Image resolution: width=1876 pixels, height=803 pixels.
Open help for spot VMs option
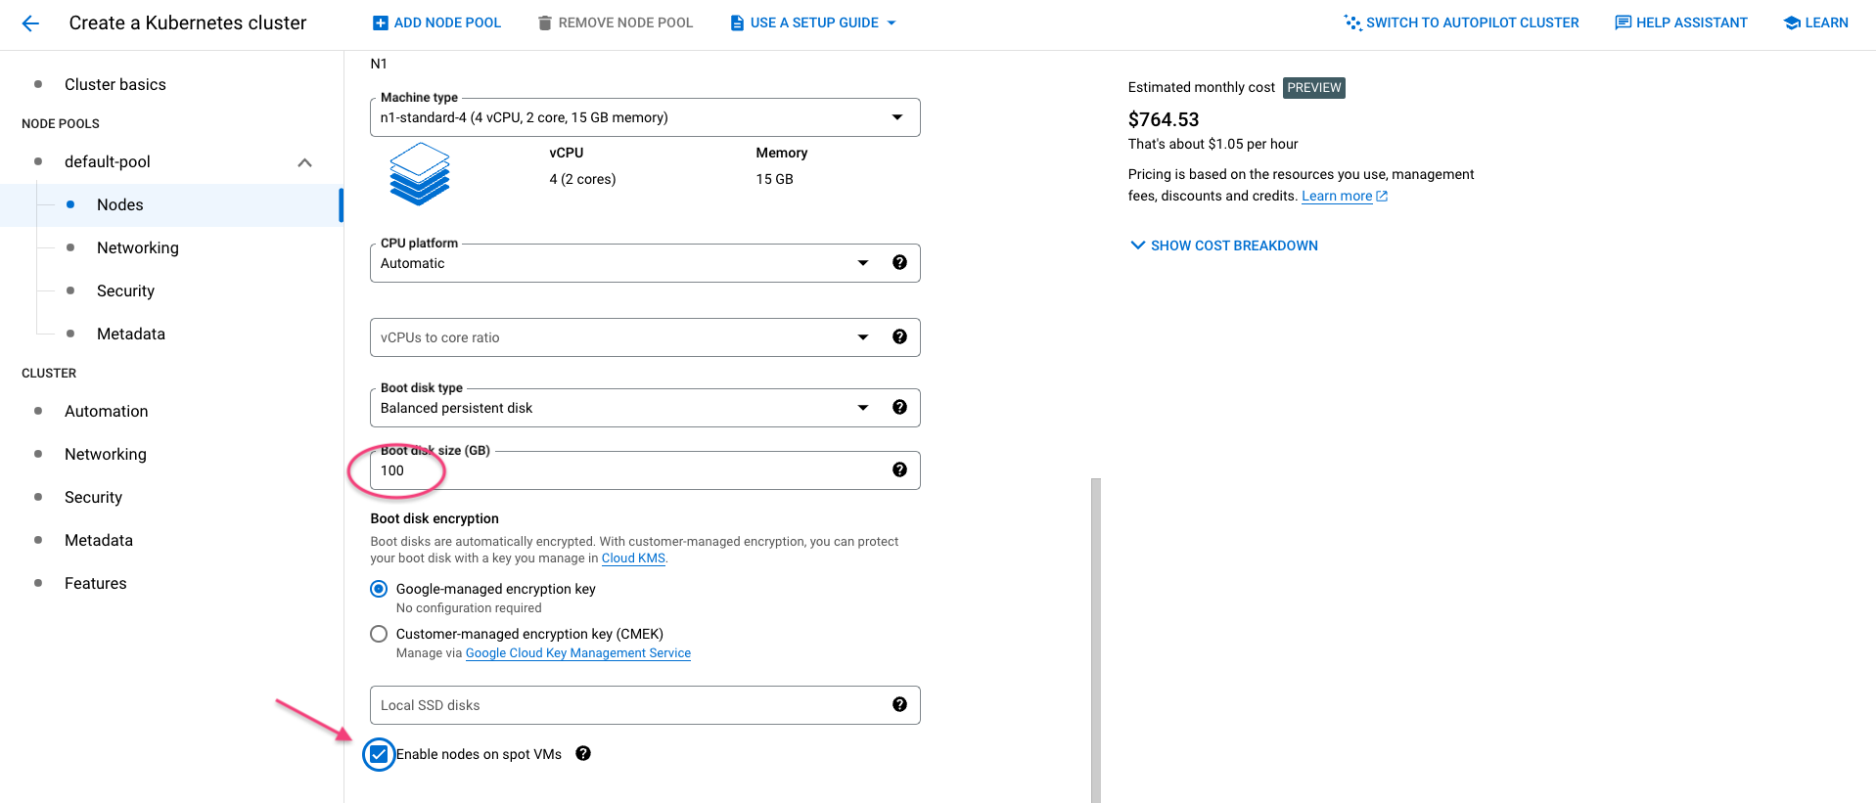coord(583,753)
